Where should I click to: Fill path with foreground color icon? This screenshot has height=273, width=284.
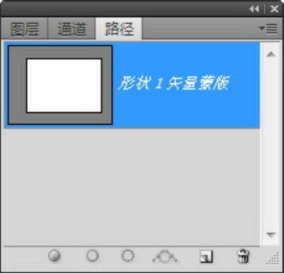point(54,256)
